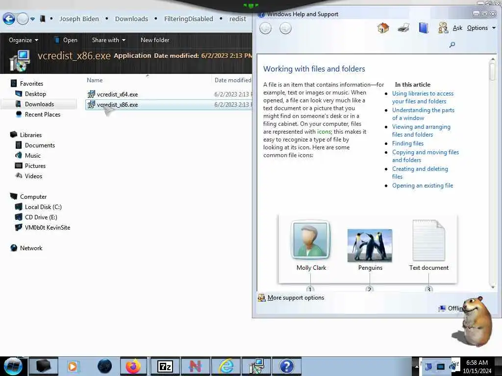502x376 pixels.
Task: Click the Molly Clark contact thumbnail
Action: pyautogui.click(x=310, y=239)
